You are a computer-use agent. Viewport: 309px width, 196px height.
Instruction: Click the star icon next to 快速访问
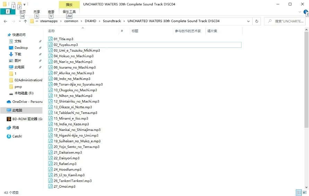(9, 35)
